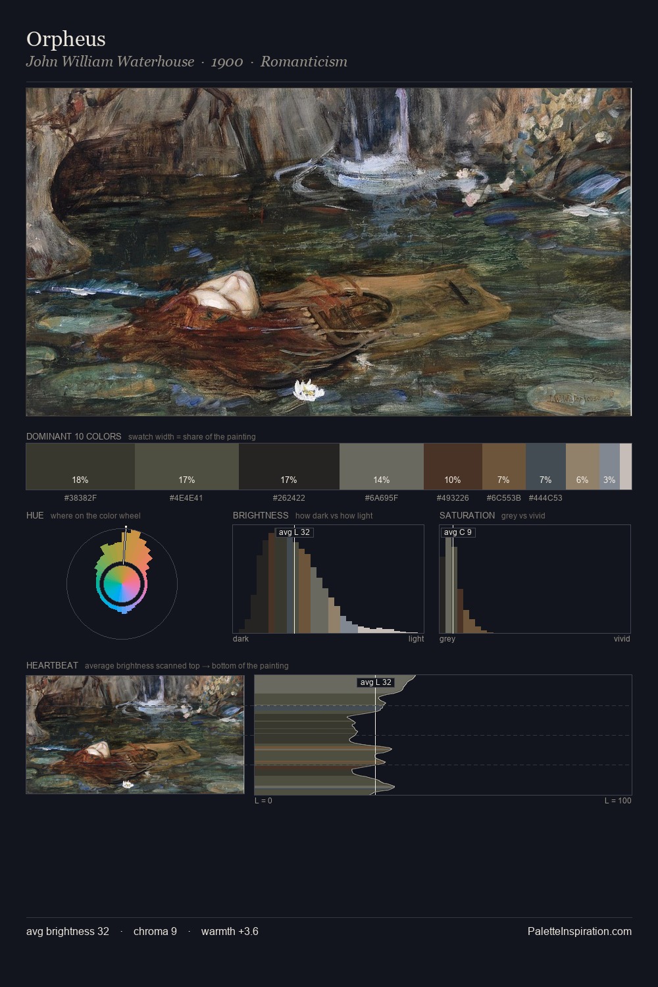Click the 'vivid' axis label
The image size is (658, 987).
[622, 639]
